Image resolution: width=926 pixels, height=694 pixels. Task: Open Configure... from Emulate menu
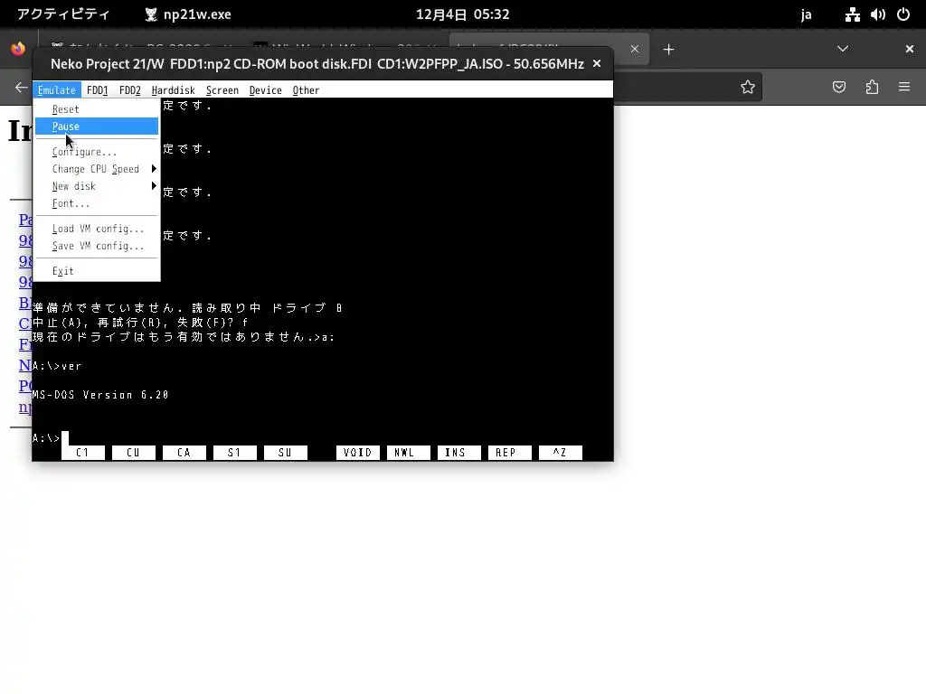pyautogui.click(x=97, y=152)
